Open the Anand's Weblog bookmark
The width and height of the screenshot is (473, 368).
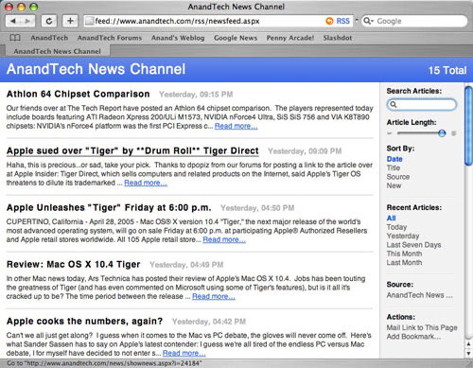pos(178,38)
